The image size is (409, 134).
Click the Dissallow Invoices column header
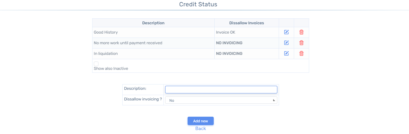pos(247,23)
